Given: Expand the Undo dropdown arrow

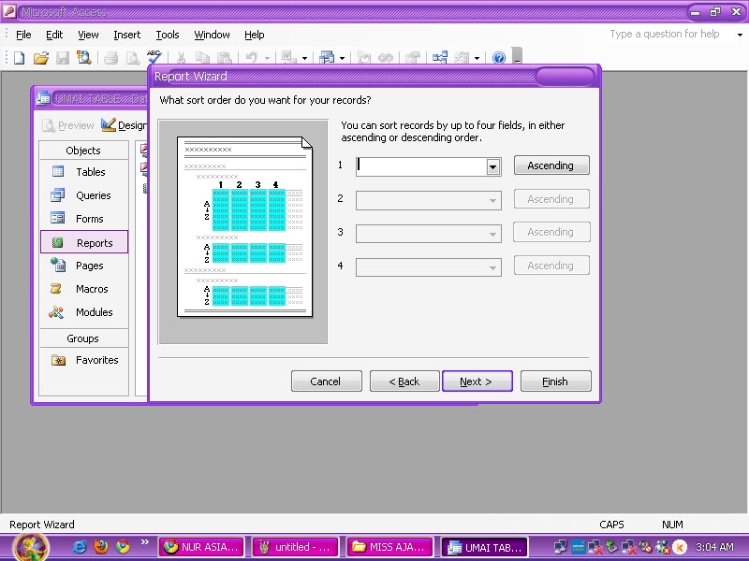Looking at the screenshot, I should 267,59.
